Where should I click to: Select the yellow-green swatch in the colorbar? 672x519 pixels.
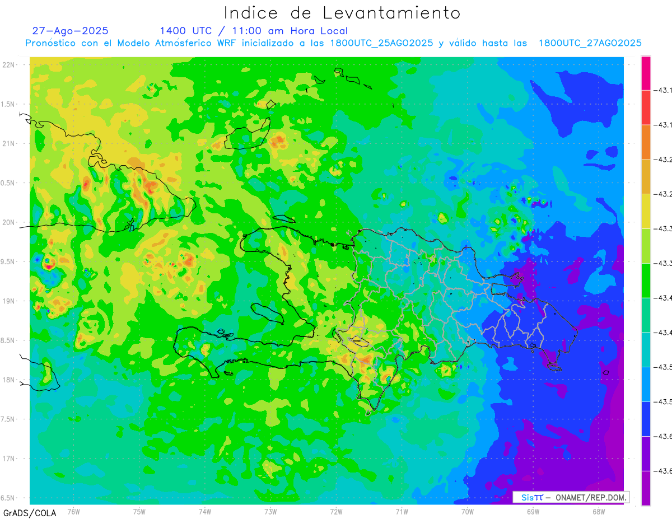[646, 246]
